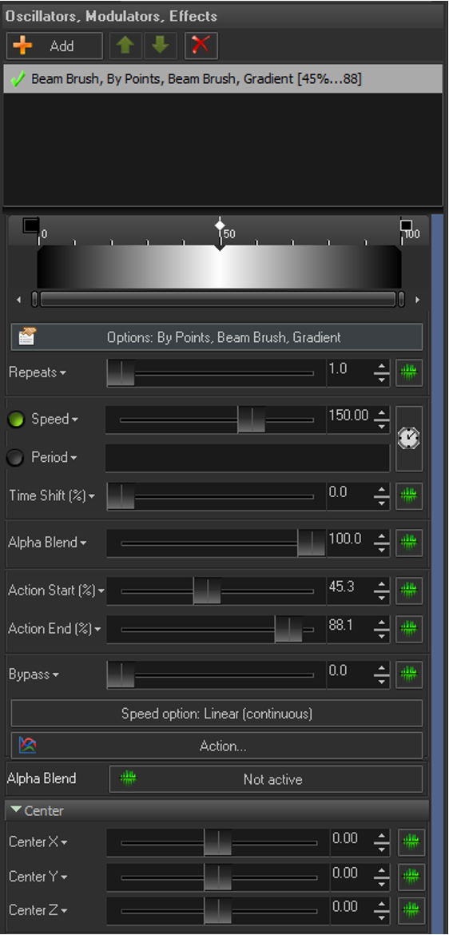Click the green waveform icon for Bypass

pos(409,675)
